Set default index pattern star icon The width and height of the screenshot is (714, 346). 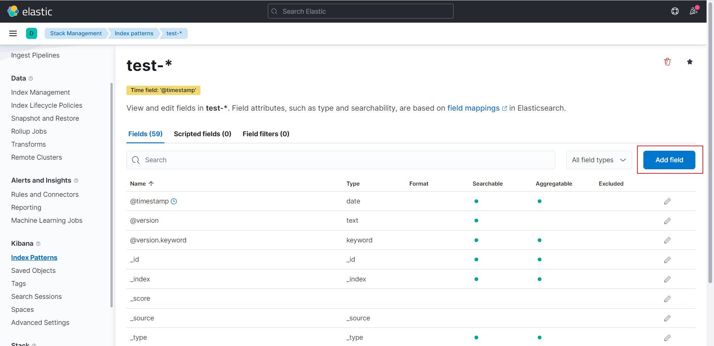(x=690, y=62)
